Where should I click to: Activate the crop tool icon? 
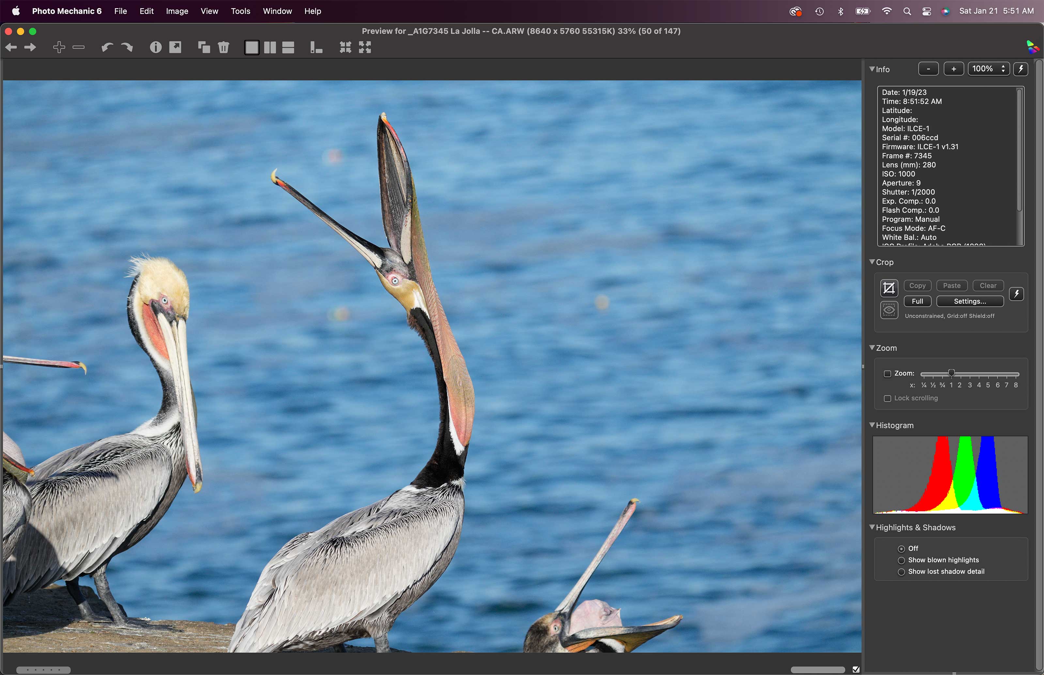pyautogui.click(x=889, y=288)
